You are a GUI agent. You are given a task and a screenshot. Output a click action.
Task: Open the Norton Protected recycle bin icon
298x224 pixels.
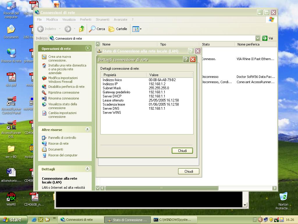[283, 197]
